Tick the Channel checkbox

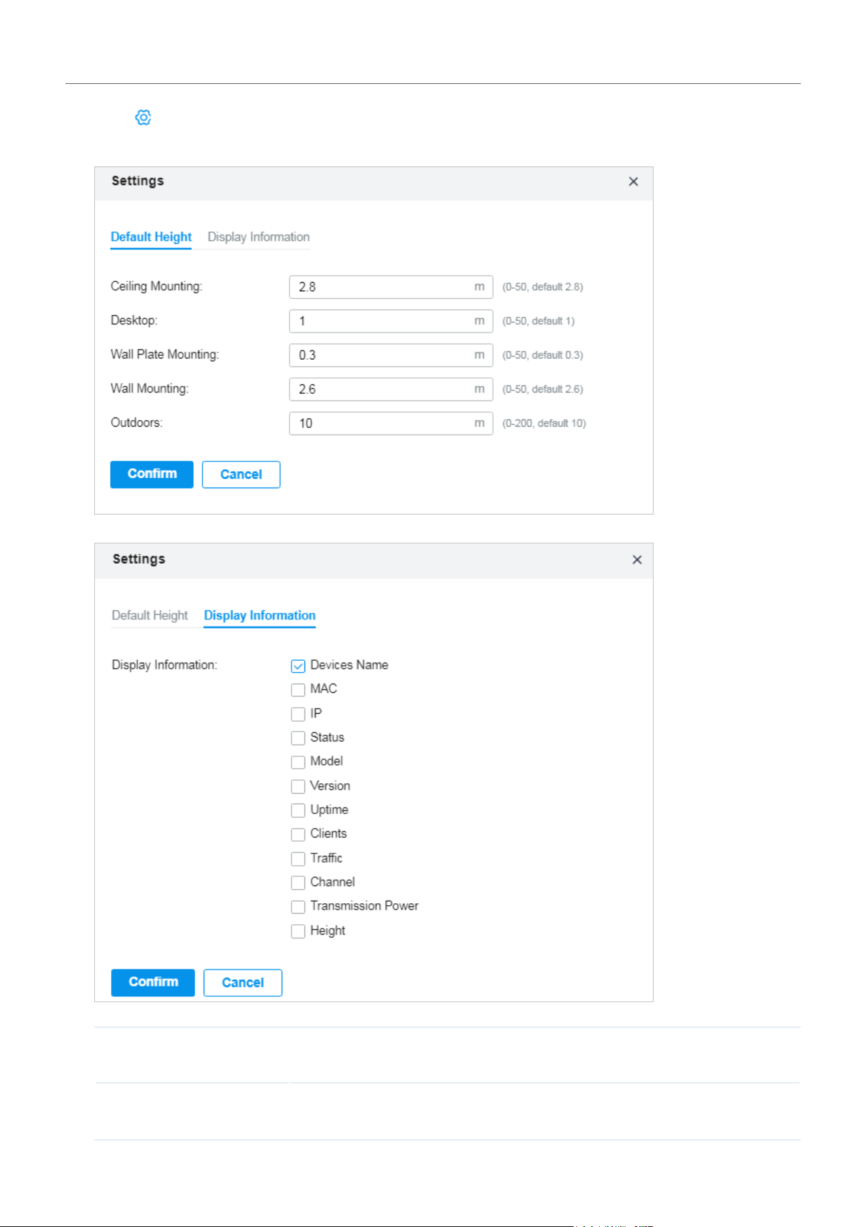tap(298, 882)
